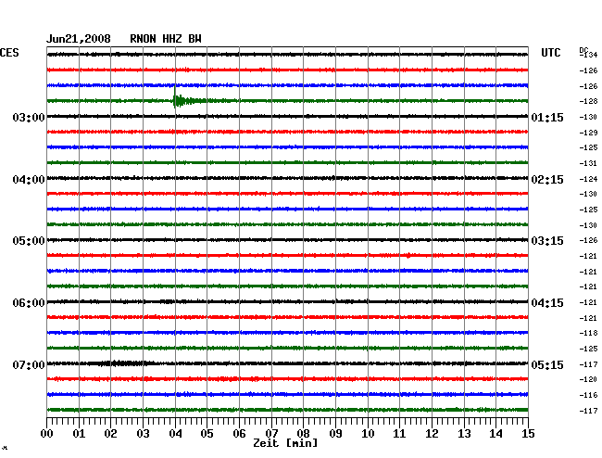Select the DC offset value -131
This screenshot has height=458, width=602.
[x=588, y=163]
